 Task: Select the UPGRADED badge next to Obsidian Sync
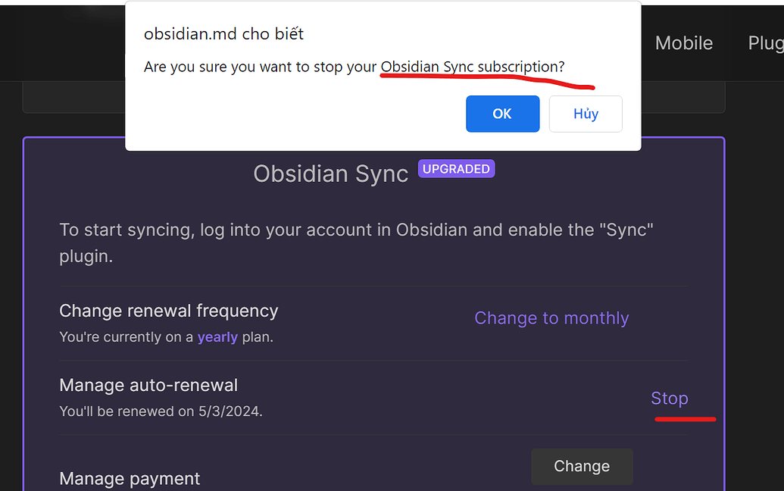[x=456, y=168]
